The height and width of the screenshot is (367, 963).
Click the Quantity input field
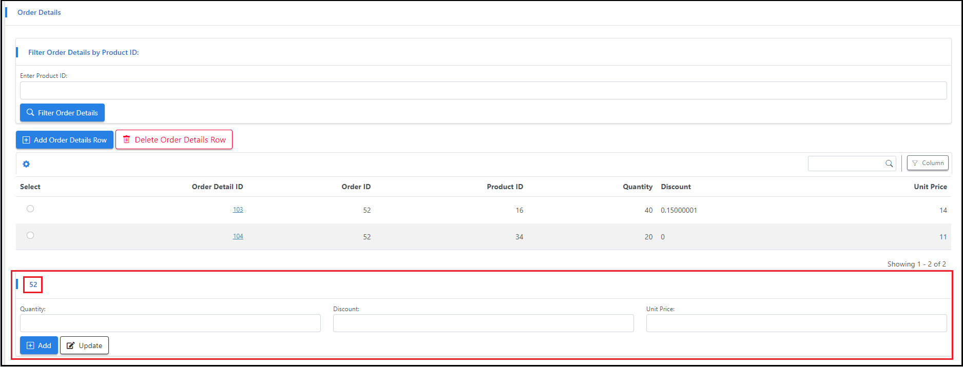pyautogui.click(x=170, y=323)
